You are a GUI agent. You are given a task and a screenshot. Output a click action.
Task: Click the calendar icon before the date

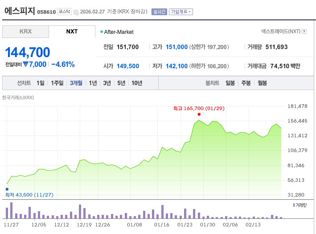76,12
